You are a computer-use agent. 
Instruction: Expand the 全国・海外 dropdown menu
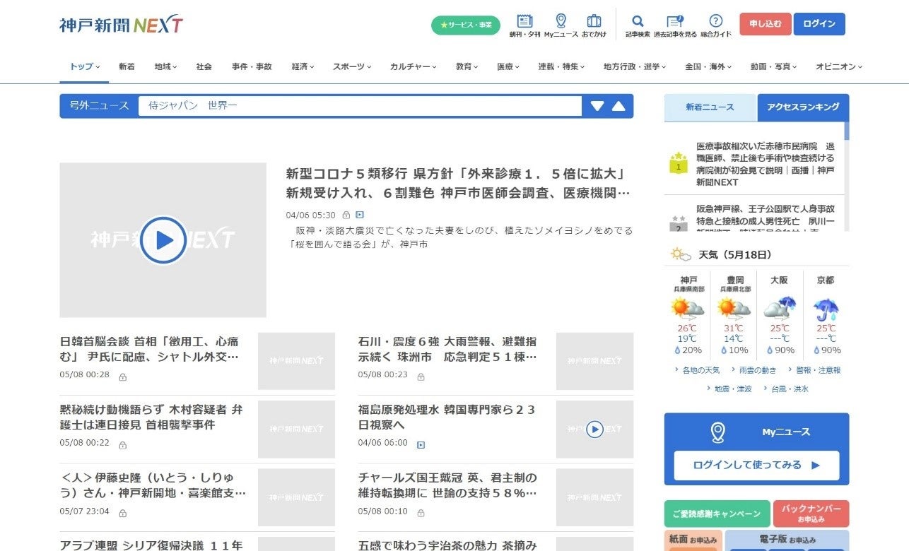[708, 66]
